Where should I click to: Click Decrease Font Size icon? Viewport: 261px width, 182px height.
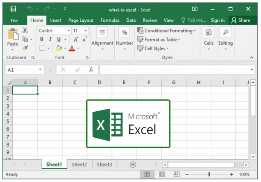[84, 39]
